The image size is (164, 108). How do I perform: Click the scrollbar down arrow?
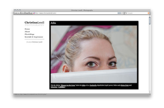click(x=150, y=92)
